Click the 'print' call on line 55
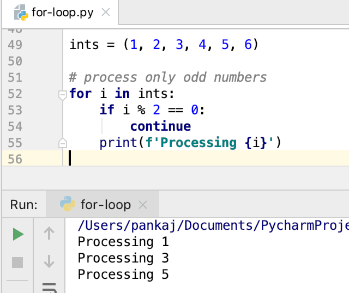The width and height of the screenshot is (349, 293). [118, 143]
